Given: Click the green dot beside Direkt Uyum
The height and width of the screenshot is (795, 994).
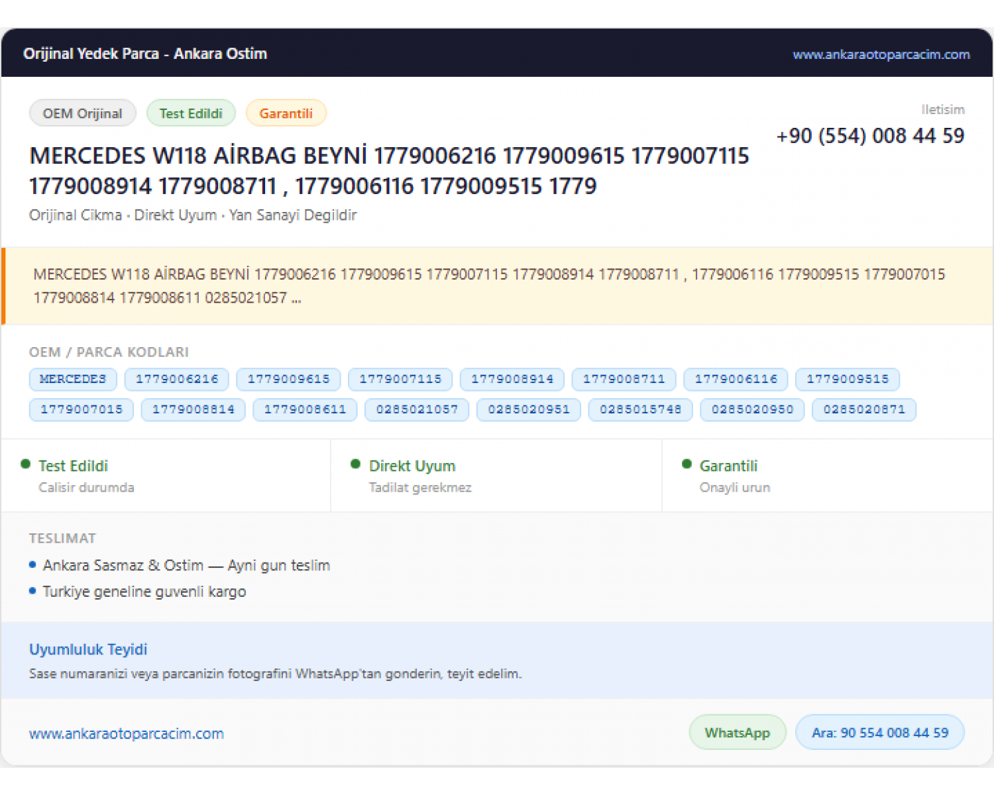Looking at the screenshot, I should point(356,464).
